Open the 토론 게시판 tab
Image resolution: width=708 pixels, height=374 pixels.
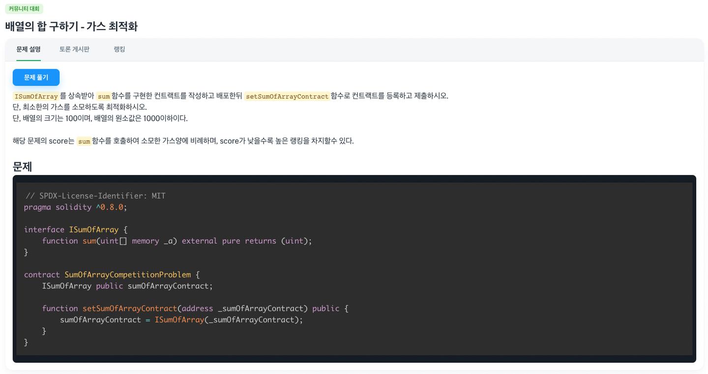point(74,49)
